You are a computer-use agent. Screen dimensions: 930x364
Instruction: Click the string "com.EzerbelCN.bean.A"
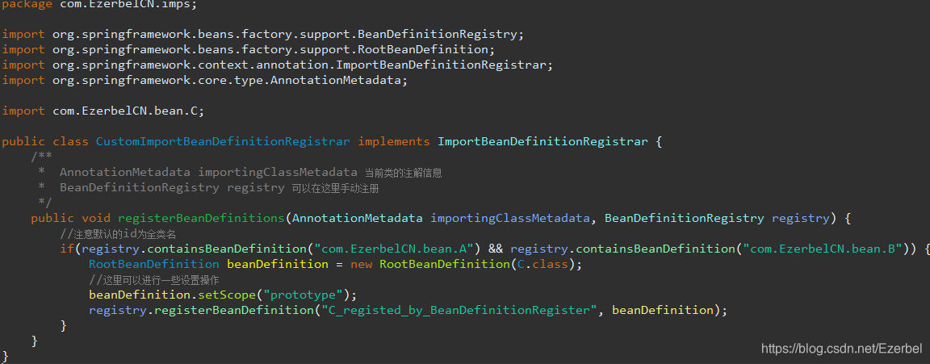393,249
